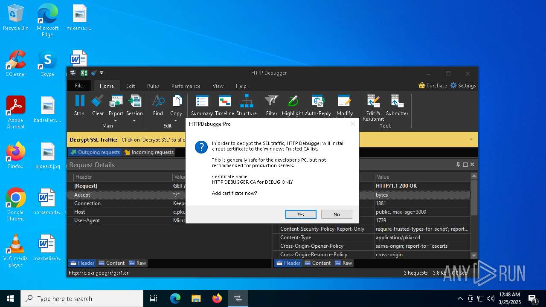
Task: Open the Structure view
Action: point(247,105)
